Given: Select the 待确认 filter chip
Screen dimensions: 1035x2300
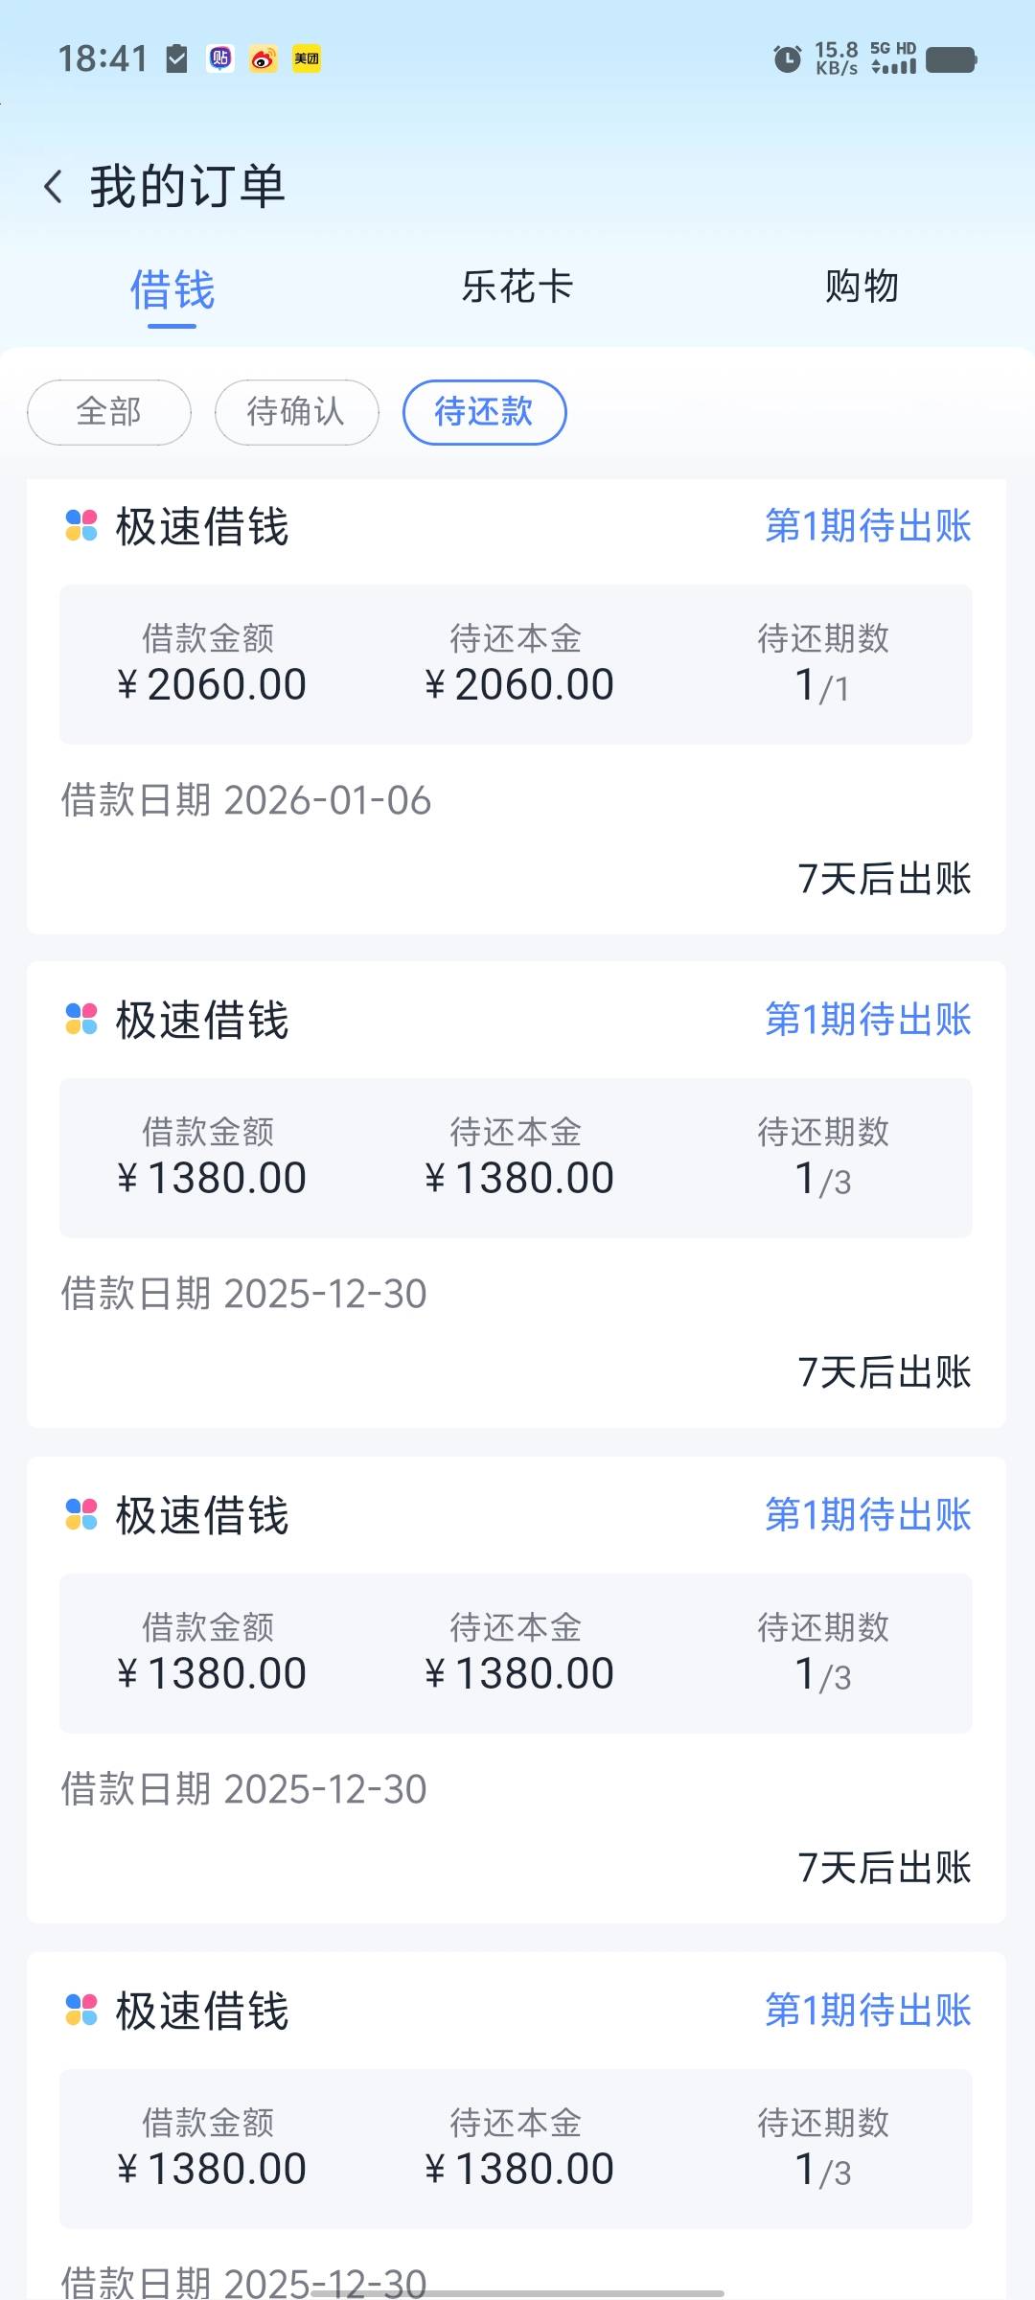Looking at the screenshot, I should [x=296, y=412].
